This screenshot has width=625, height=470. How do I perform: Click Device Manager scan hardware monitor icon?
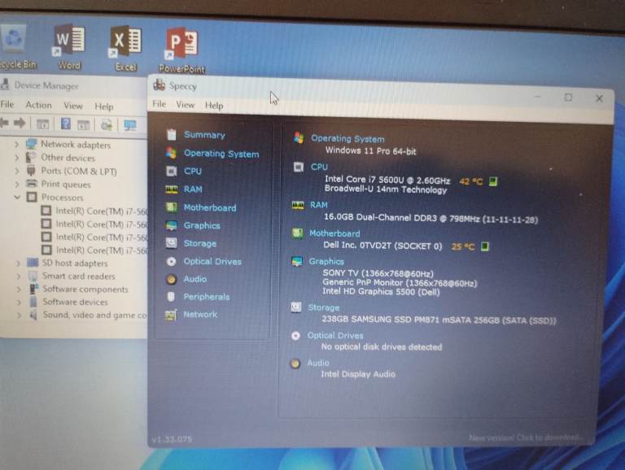130,125
